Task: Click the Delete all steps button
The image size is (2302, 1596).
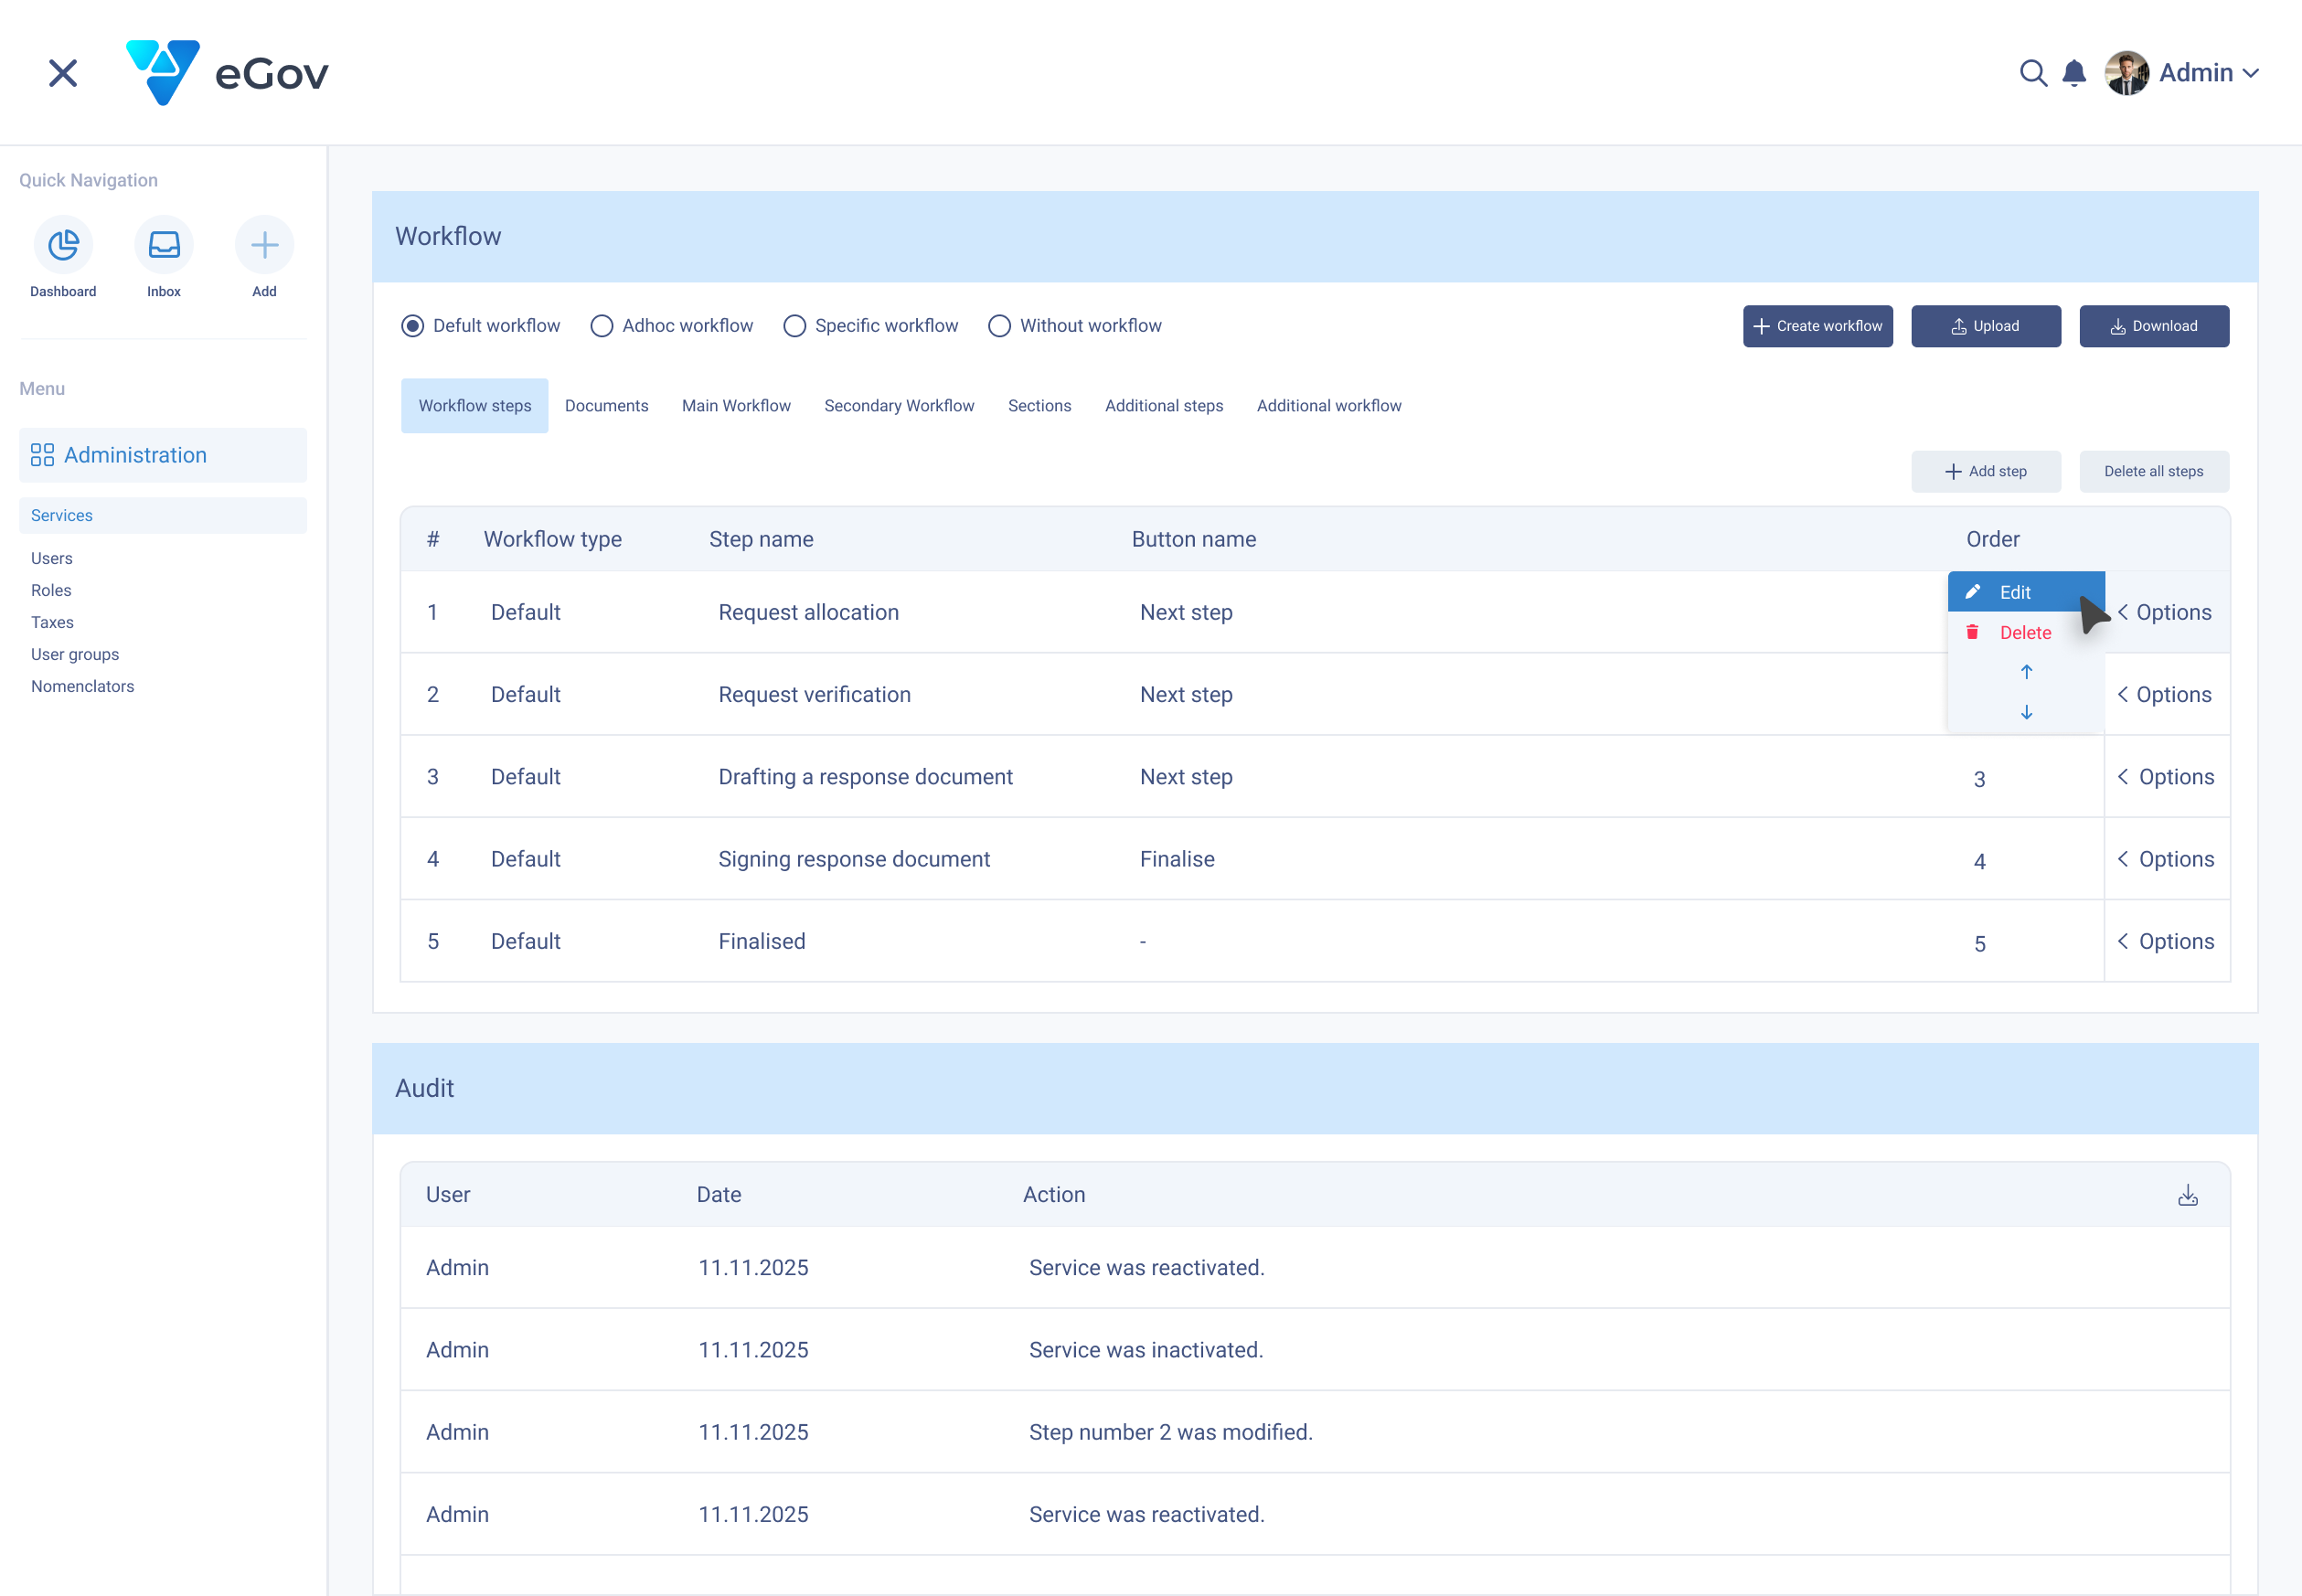Action: (2153, 471)
